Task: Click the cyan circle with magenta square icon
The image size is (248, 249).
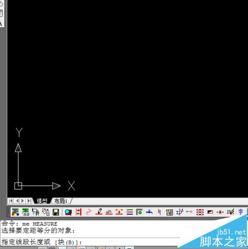Action: click(x=68, y=212)
